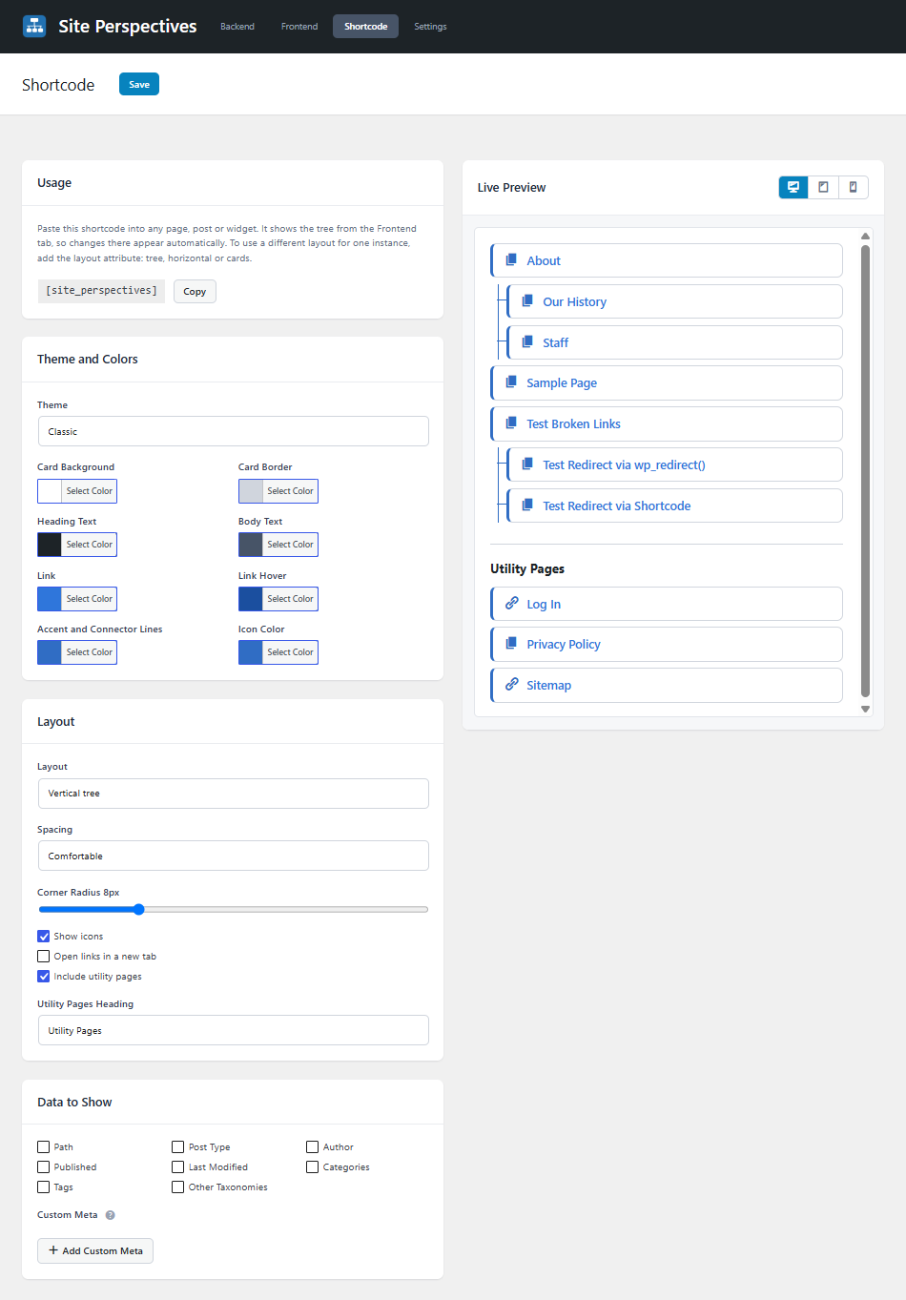Select Card Background color
906x1300 pixels.
coord(77,491)
